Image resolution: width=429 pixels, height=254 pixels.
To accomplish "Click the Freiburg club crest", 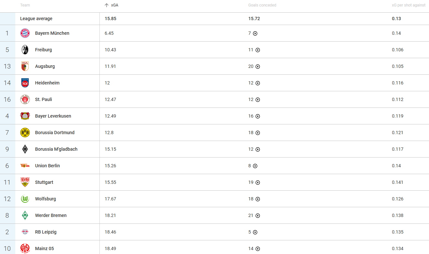I will point(25,50).
